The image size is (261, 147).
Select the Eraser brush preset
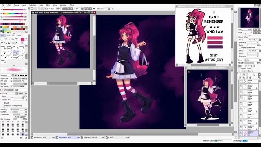pos(4,61)
